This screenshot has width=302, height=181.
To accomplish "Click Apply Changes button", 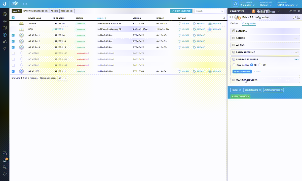I will pos(240,96).
